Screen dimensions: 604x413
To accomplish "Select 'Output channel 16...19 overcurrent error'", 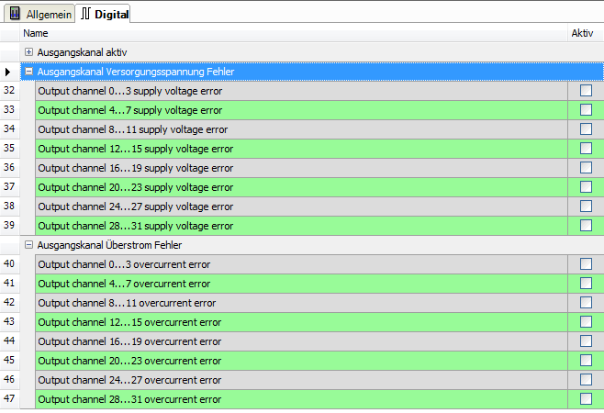I will 129,341.
